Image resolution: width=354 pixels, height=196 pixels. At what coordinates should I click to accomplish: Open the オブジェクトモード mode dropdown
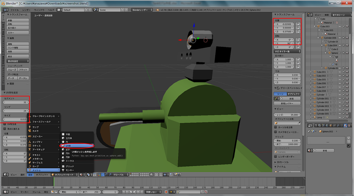click(x=65, y=175)
